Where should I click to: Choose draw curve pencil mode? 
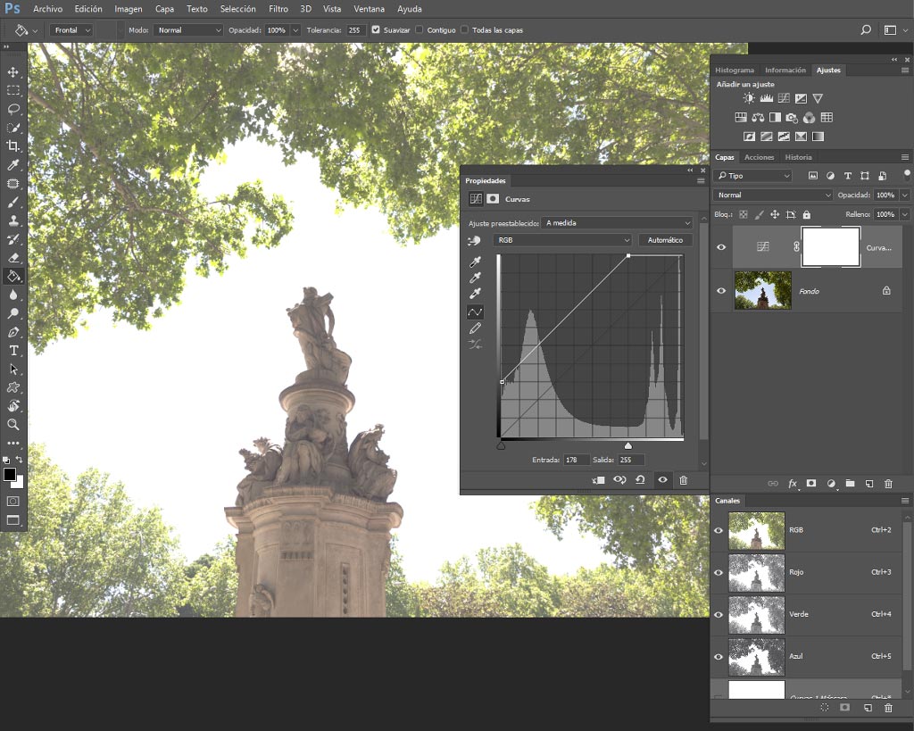(x=475, y=328)
